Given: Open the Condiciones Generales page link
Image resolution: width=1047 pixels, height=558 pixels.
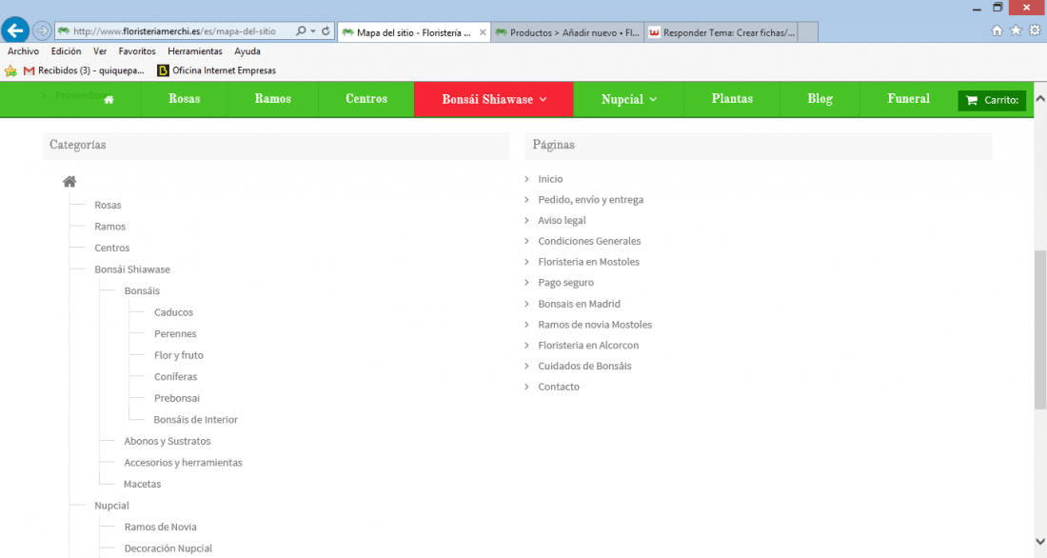Looking at the screenshot, I should tap(589, 241).
